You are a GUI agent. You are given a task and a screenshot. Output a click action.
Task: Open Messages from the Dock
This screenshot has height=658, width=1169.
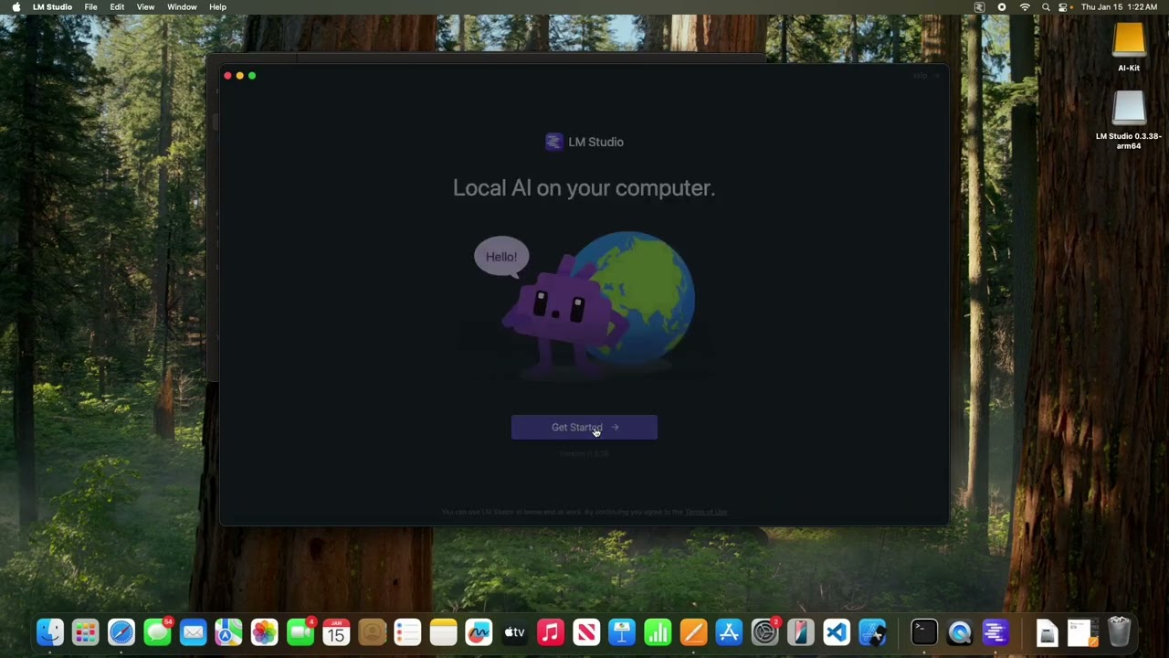[157, 632]
